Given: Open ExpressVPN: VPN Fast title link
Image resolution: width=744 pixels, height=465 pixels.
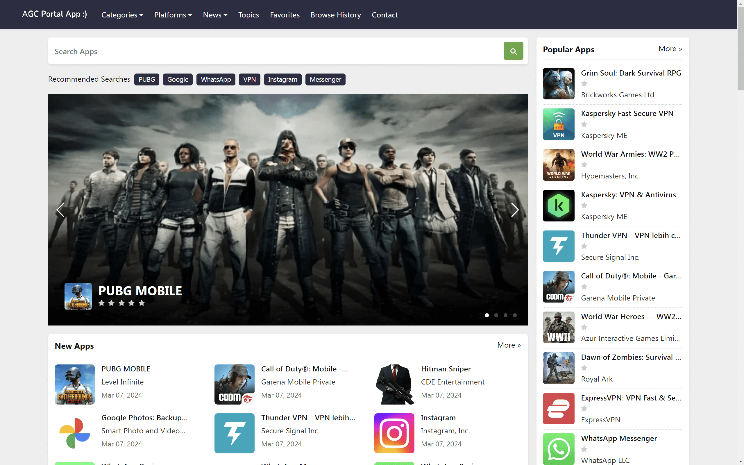Looking at the screenshot, I should point(631,398).
